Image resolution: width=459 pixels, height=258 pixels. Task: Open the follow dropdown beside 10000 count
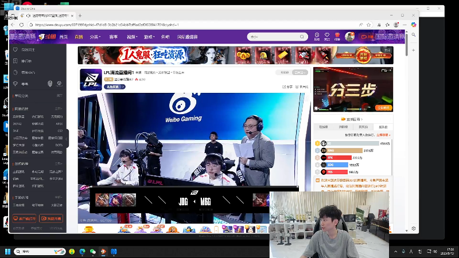tap(301, 72)
